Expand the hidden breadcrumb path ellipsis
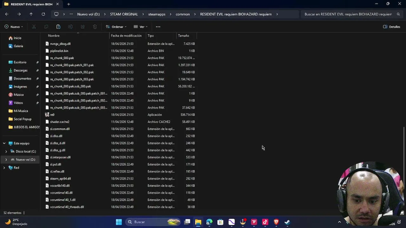The height and width of the screenshot is (228, 406). pyautogui.click(x=71, y=14)
